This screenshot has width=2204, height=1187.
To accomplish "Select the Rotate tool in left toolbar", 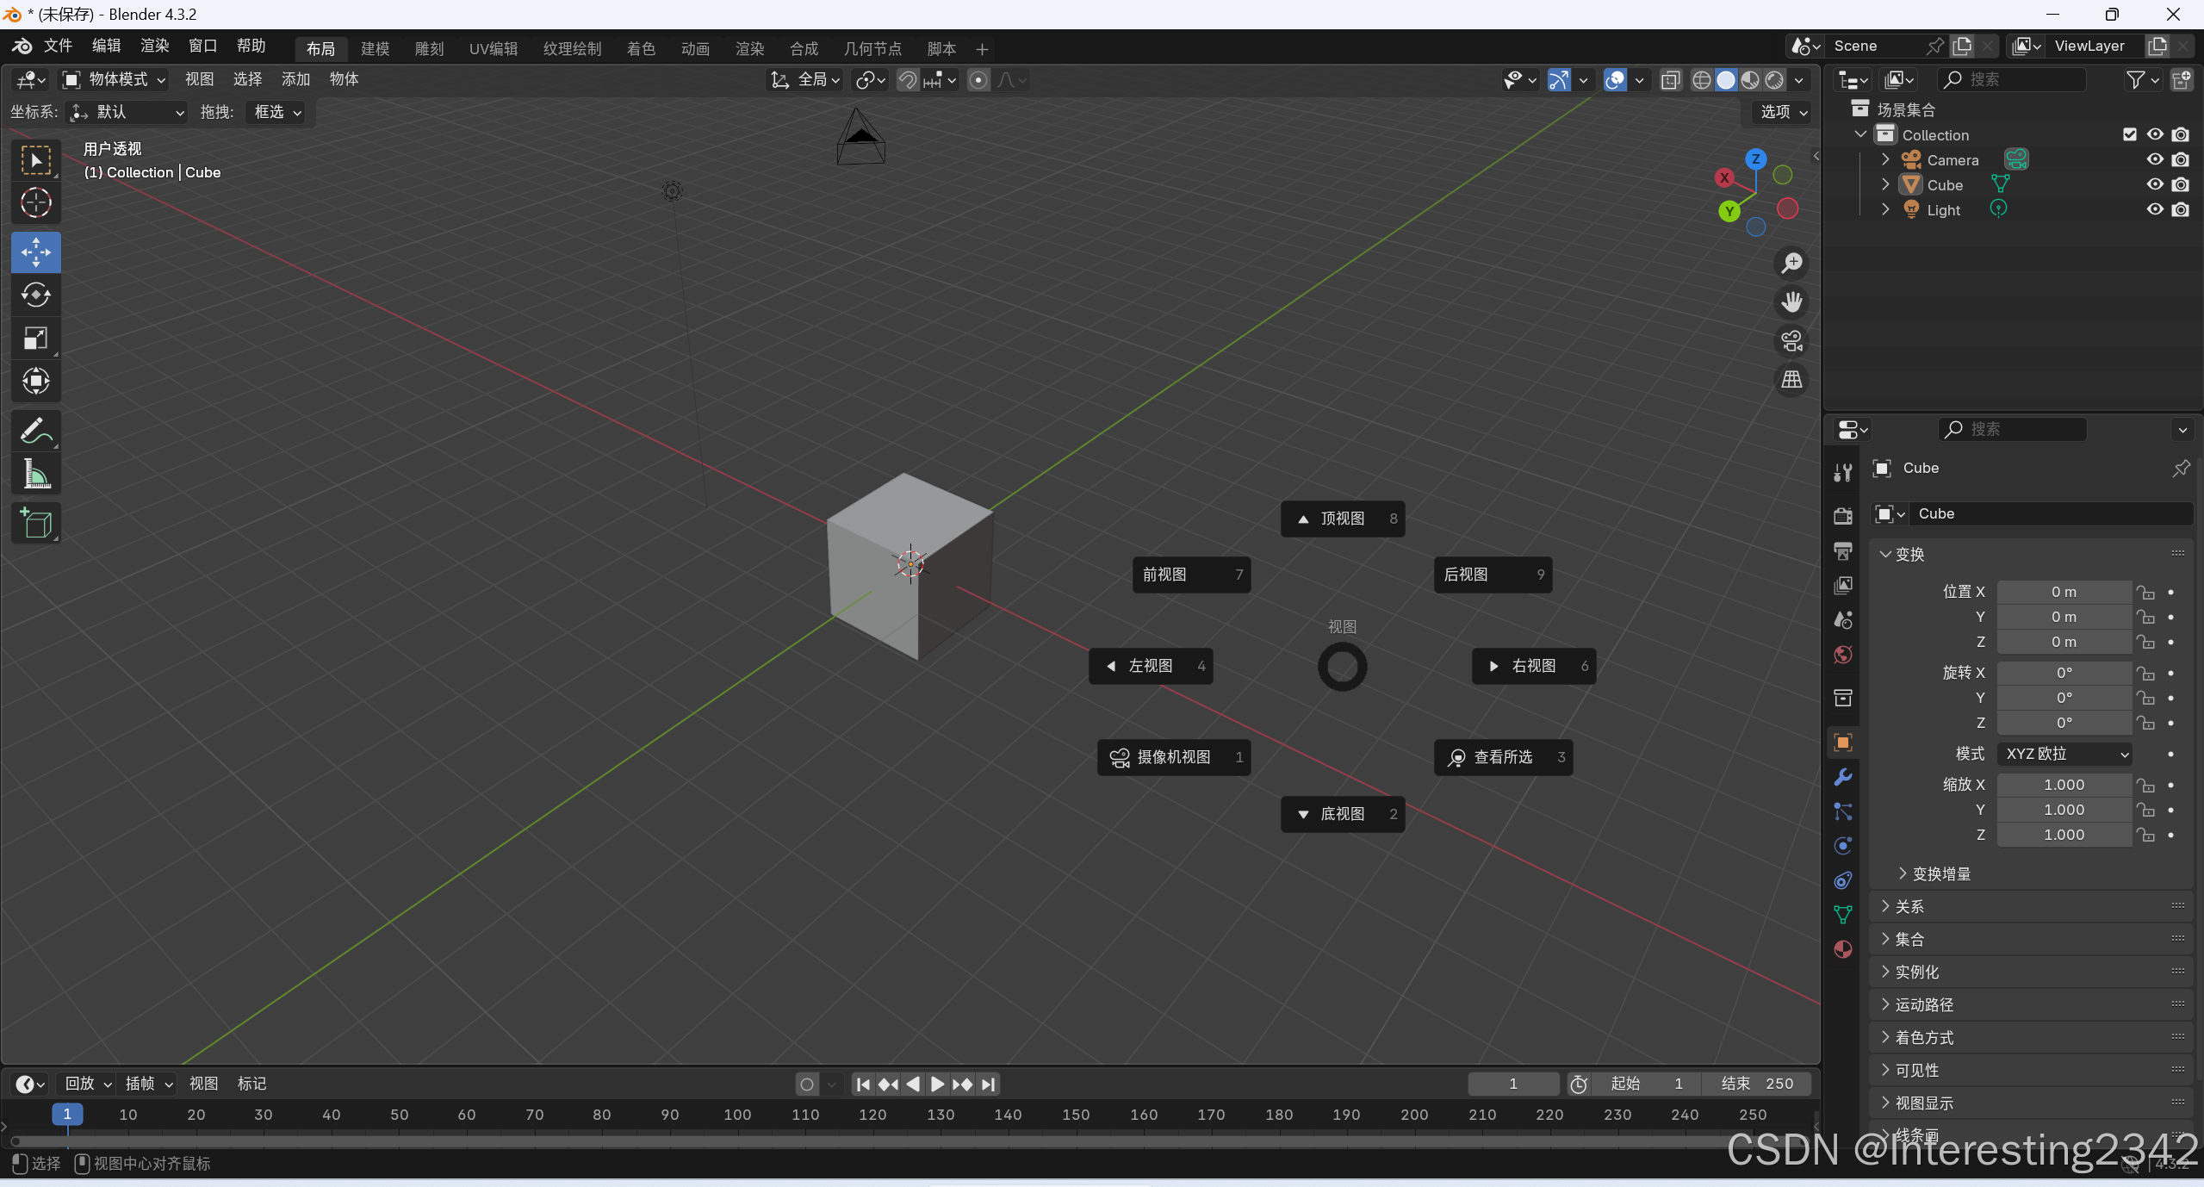I will (x=35, y=295).
